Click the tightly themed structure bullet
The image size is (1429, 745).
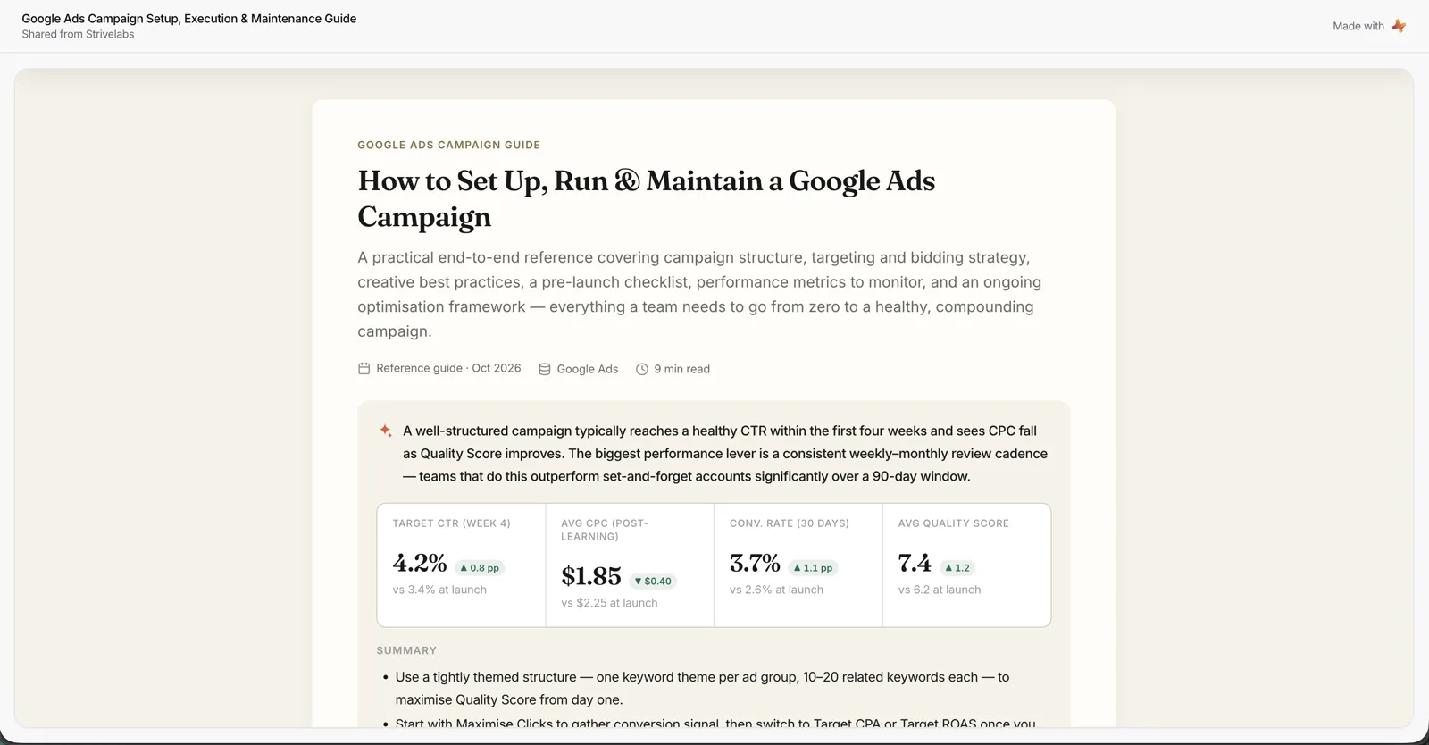pos(702,689)
